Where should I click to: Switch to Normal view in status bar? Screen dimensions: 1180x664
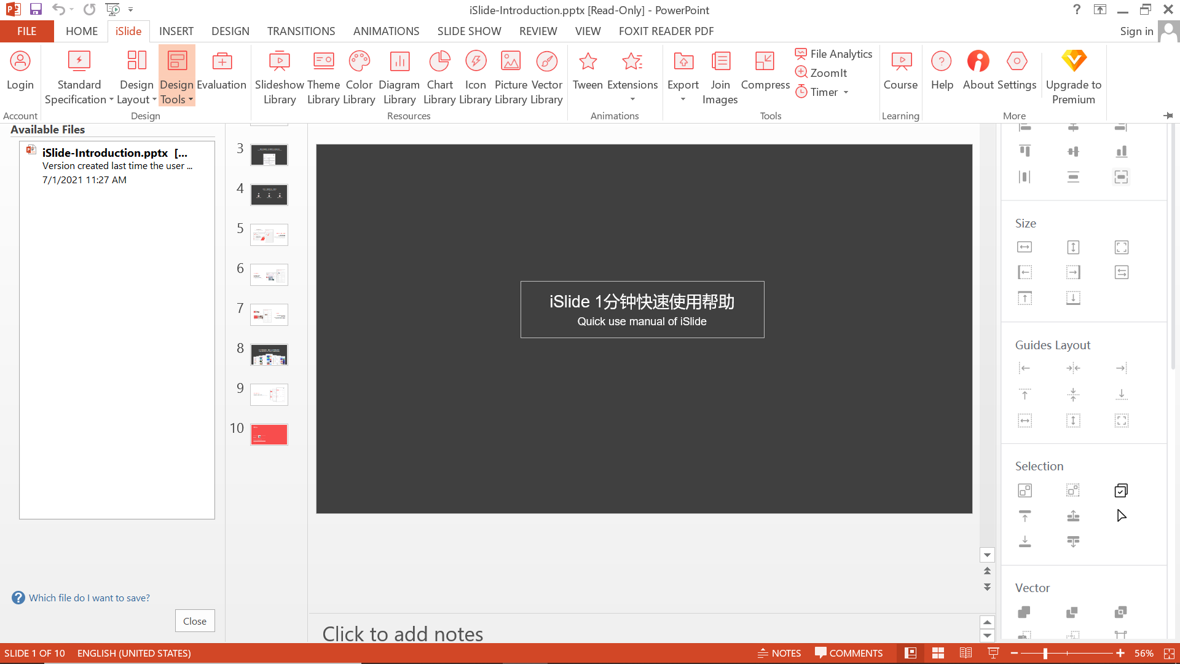click(910, 653)
